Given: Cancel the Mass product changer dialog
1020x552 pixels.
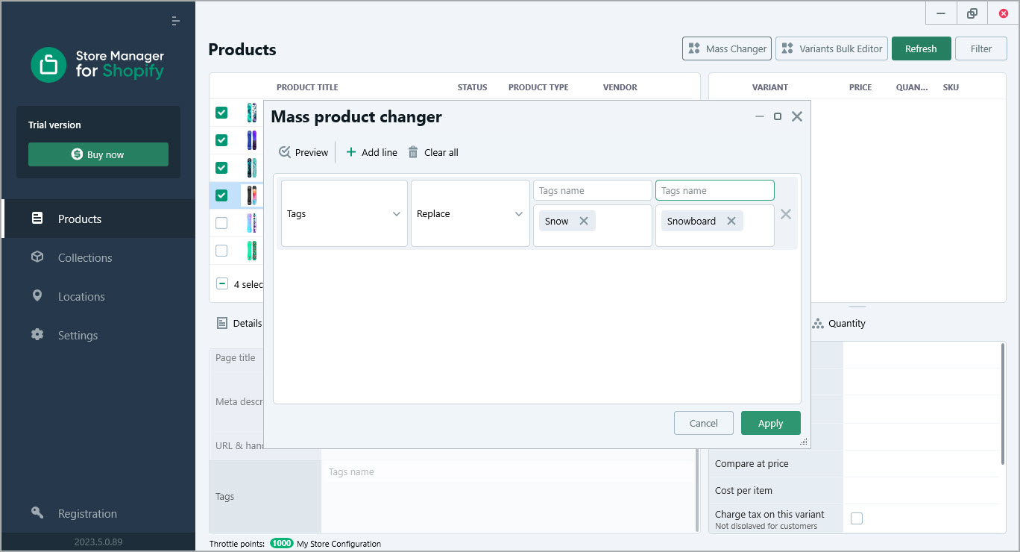Looking at the screenshot, I should [x=704, y=423].
